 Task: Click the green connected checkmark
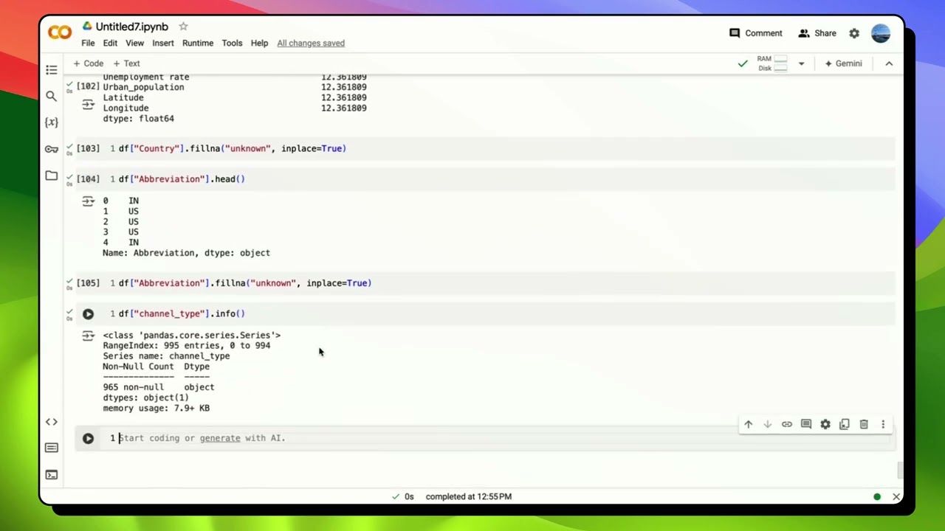[x=743, y=63]
